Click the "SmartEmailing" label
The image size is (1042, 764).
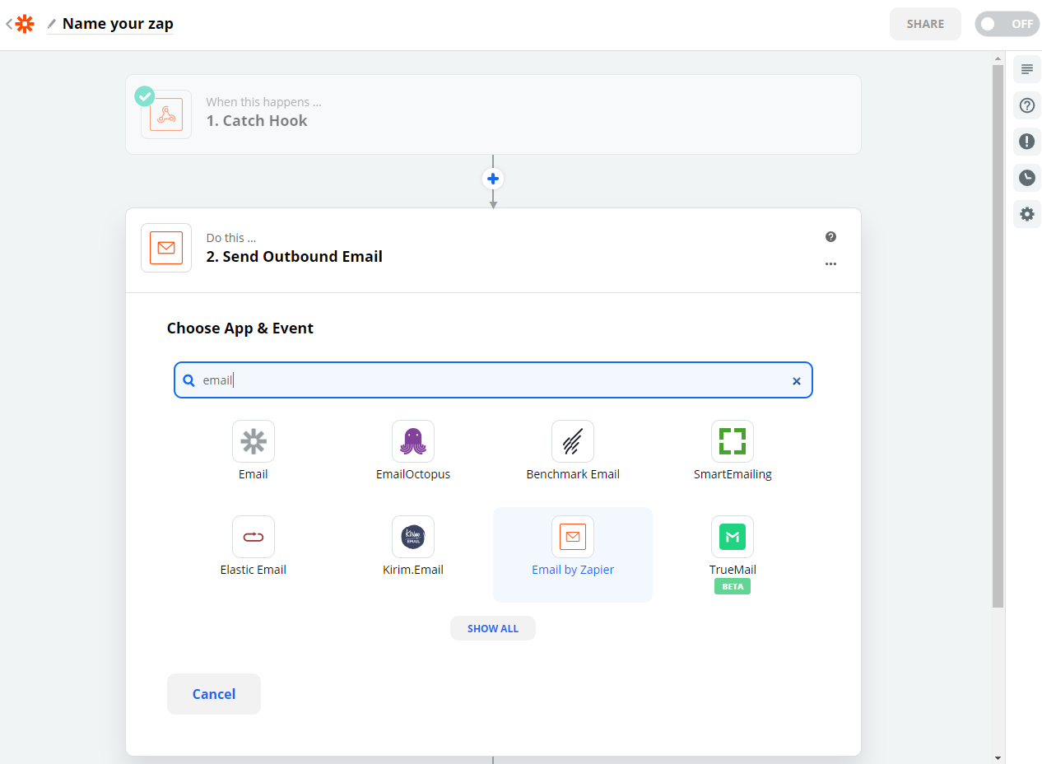(733, 475)
